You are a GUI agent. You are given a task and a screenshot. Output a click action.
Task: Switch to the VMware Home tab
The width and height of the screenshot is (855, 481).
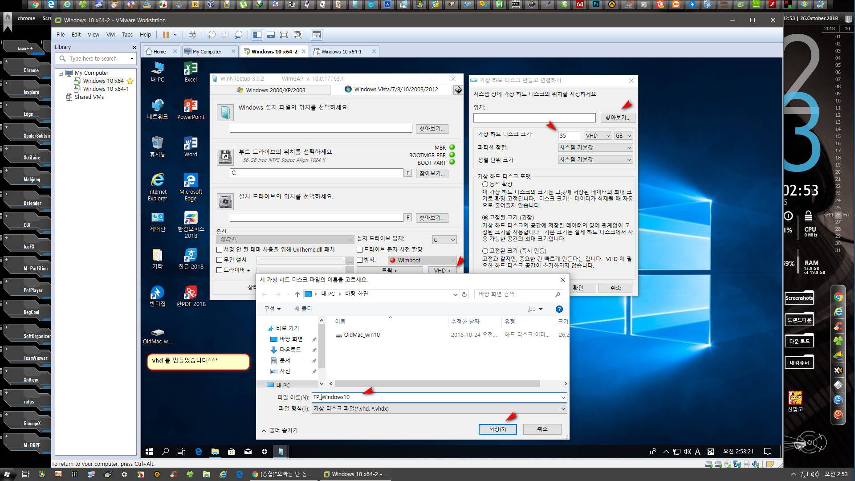[159, 52]
